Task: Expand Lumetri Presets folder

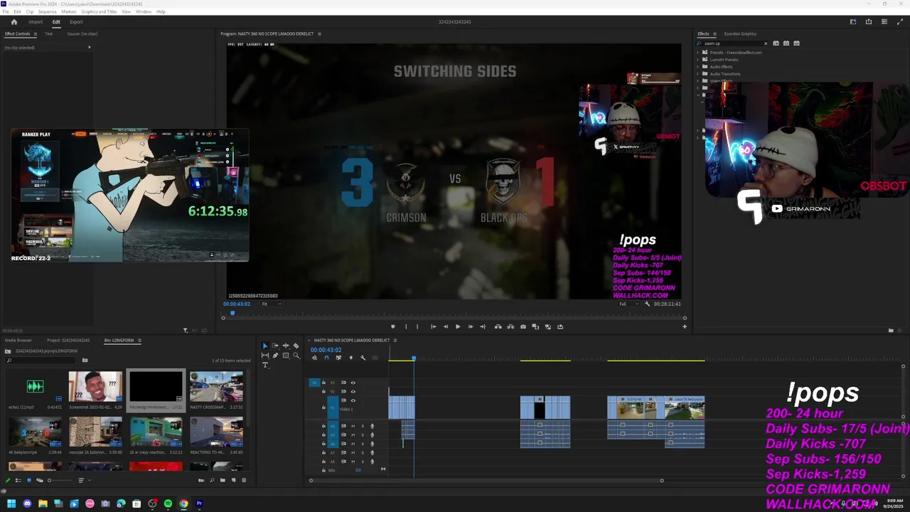Action: pos(697,60)
